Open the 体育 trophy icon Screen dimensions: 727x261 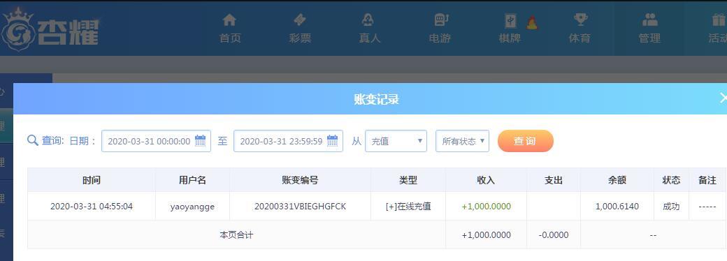click(x=580, y=20)
